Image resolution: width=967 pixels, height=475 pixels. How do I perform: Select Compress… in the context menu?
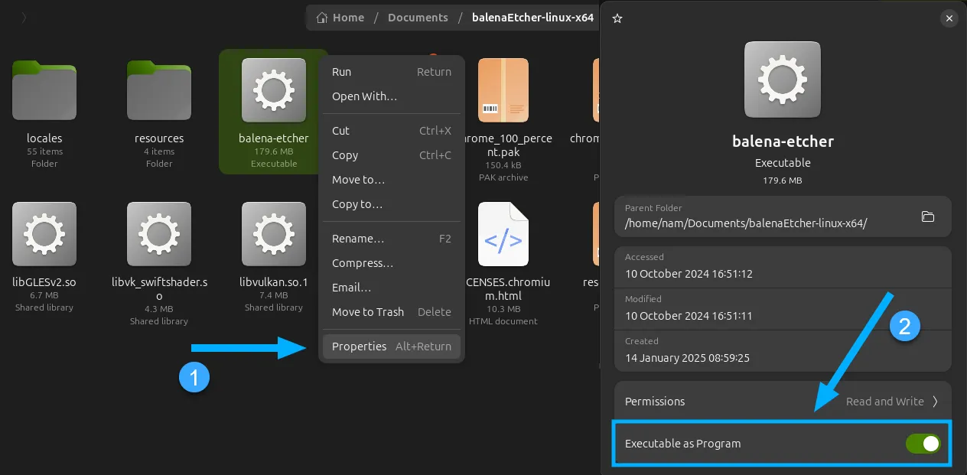point(392,263)
